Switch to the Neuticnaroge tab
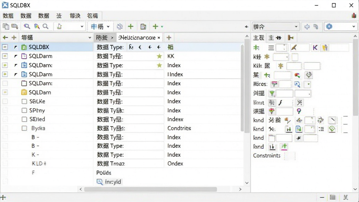The height and width of the screenshot is (202, 359). tap(137, 38)
